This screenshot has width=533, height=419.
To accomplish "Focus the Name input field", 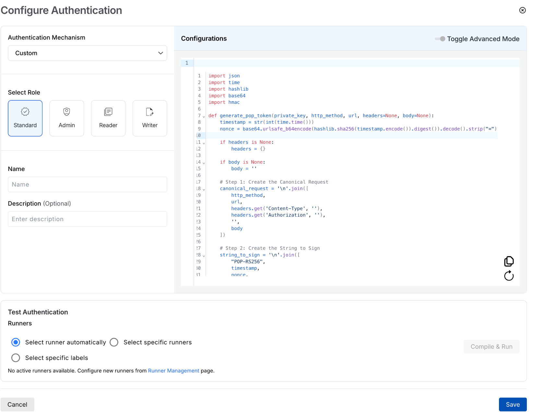I will pos(88,185).
